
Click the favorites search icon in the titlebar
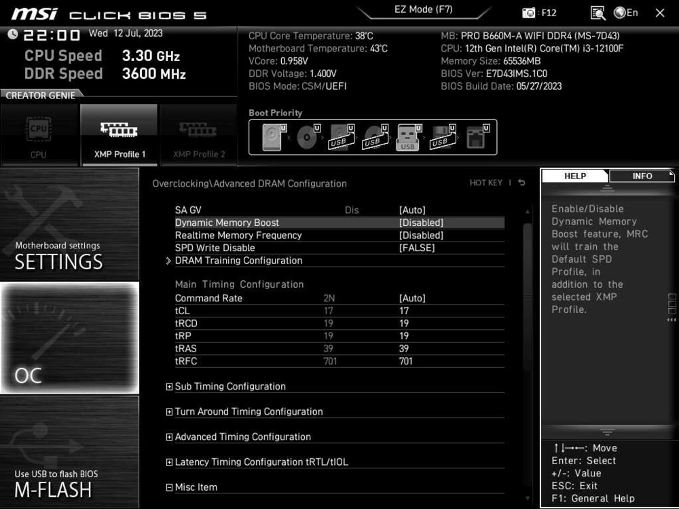[598, 12]
